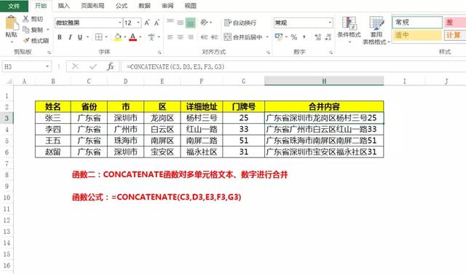Open the Formulas (公式) ribbon tab

click(x=122, y=6)
